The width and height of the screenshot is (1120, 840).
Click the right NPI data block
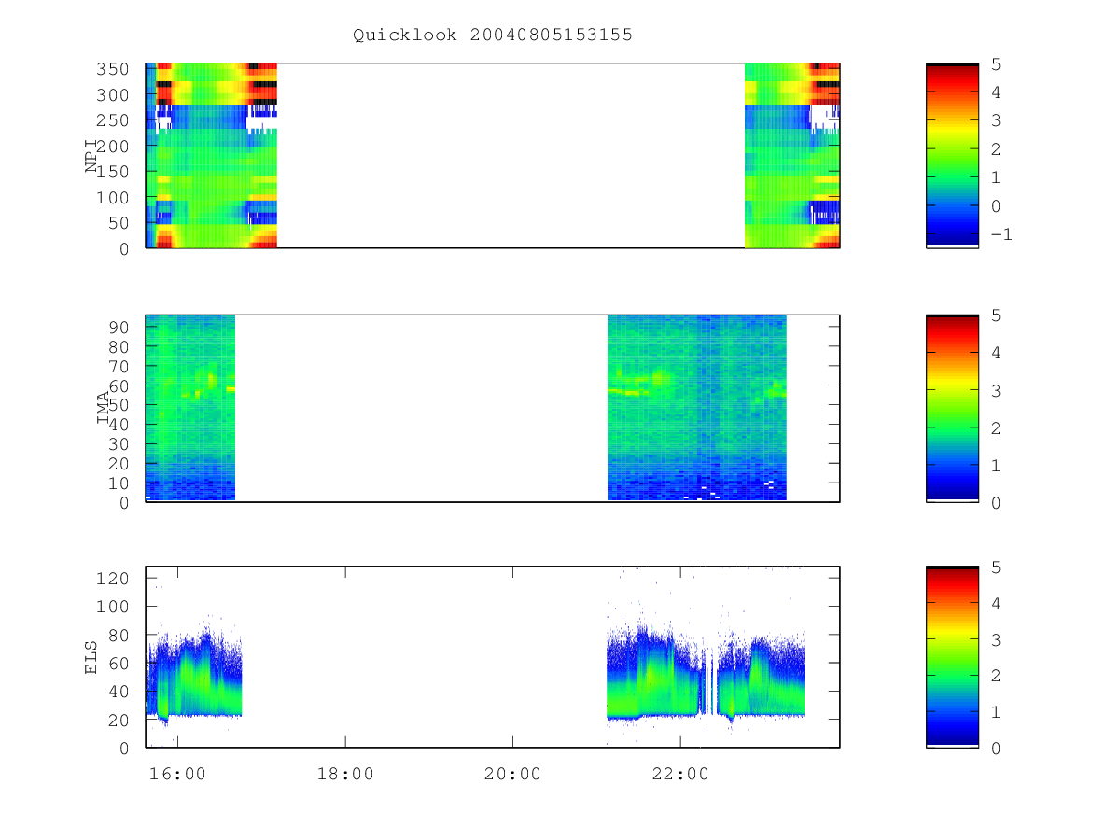pos(792,155)
